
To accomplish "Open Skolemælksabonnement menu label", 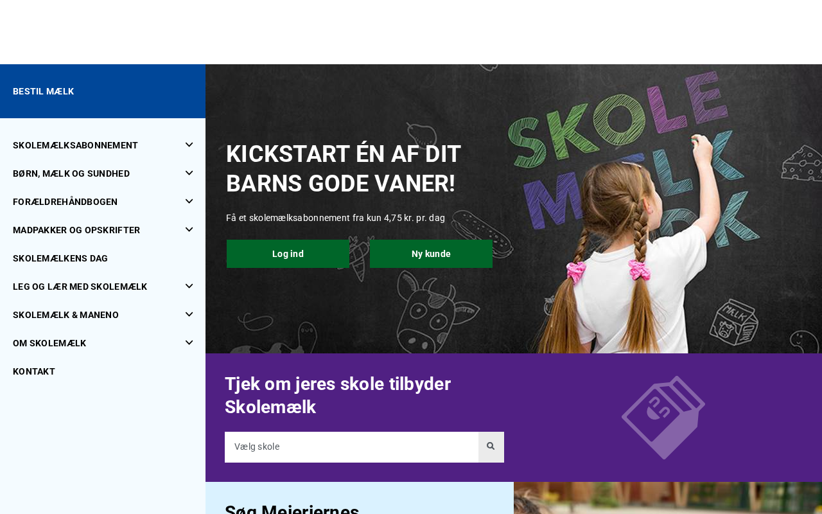I will 75,145.
